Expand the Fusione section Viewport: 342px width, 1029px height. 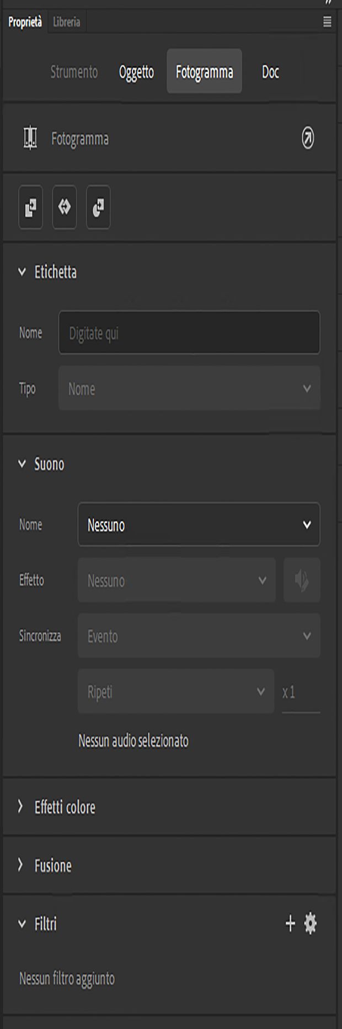[21, 865]
